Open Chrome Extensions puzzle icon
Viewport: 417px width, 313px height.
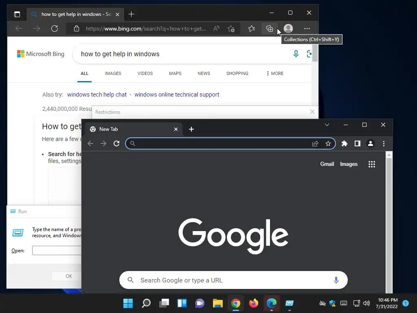click(x=345, y=144)
